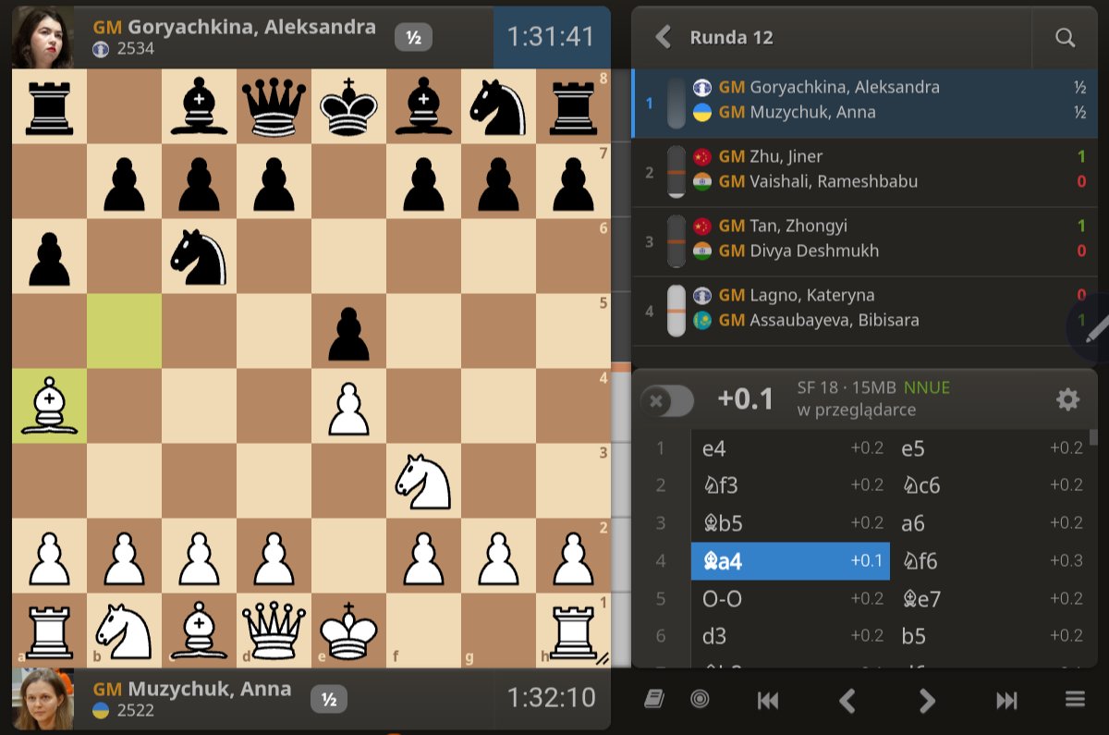This screenshot has height=735, width=1109.
Task: Click Muzychuk's player name below board
Action: 209,689
